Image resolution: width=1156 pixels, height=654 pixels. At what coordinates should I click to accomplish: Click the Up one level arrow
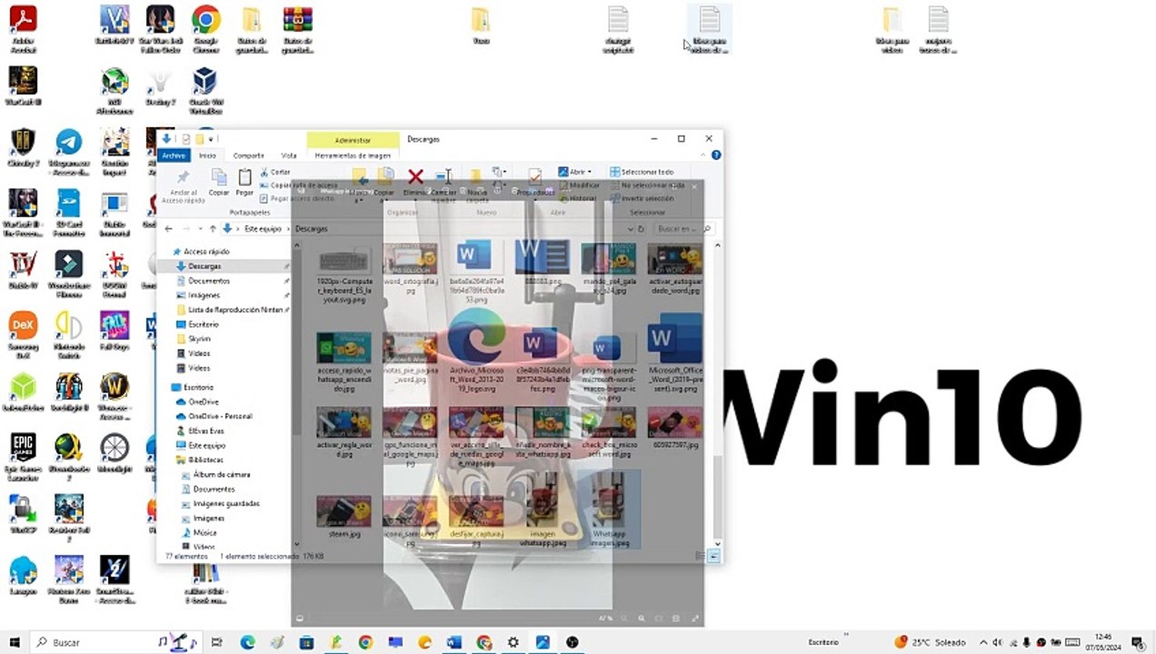(213, 229)
